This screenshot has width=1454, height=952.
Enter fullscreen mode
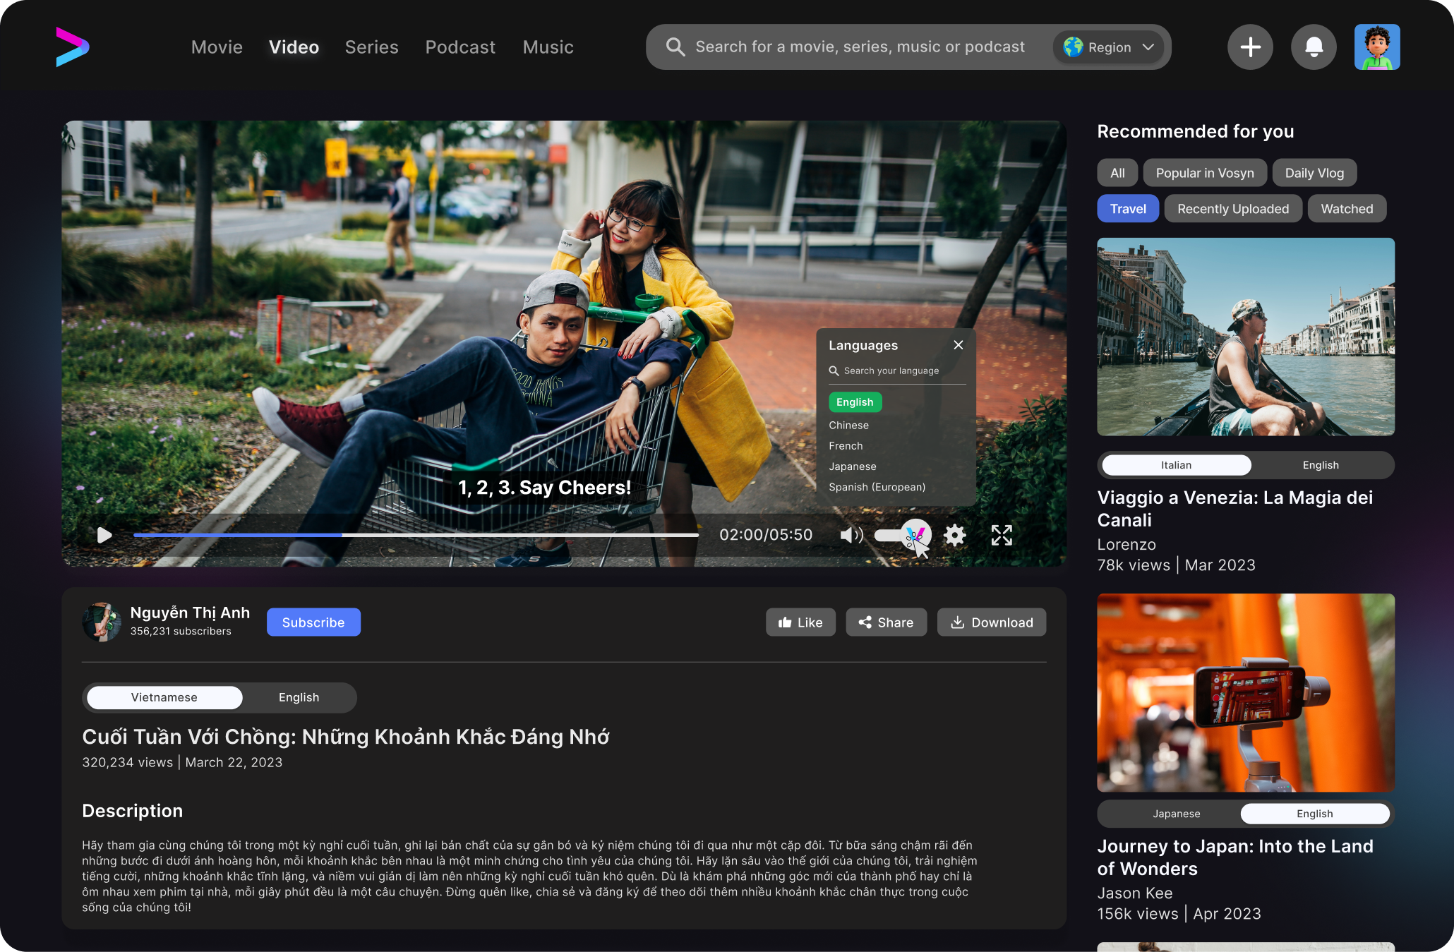(x=1002, y=535)
